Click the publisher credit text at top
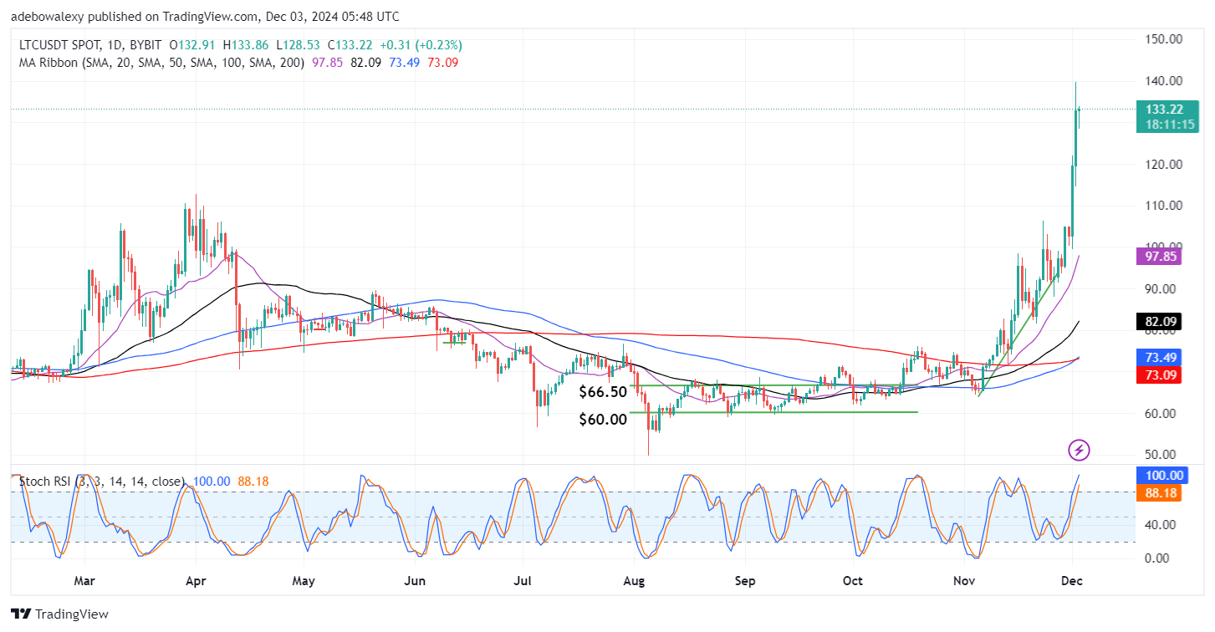 point(205,17)
